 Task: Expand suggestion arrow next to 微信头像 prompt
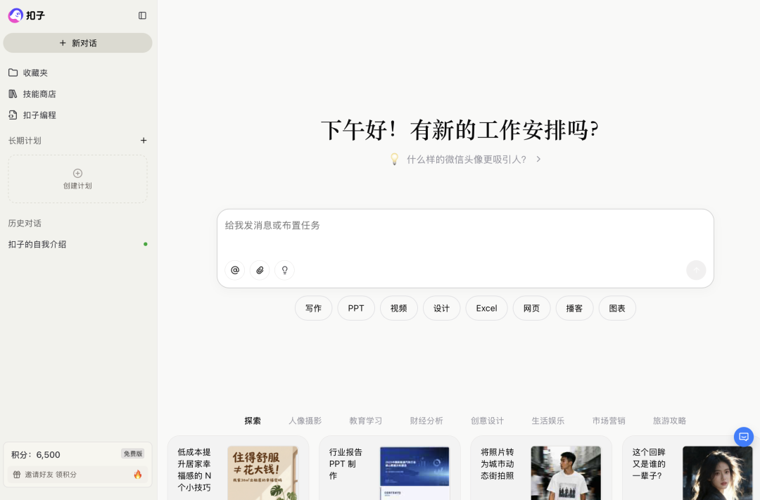[x=538, y=160]
